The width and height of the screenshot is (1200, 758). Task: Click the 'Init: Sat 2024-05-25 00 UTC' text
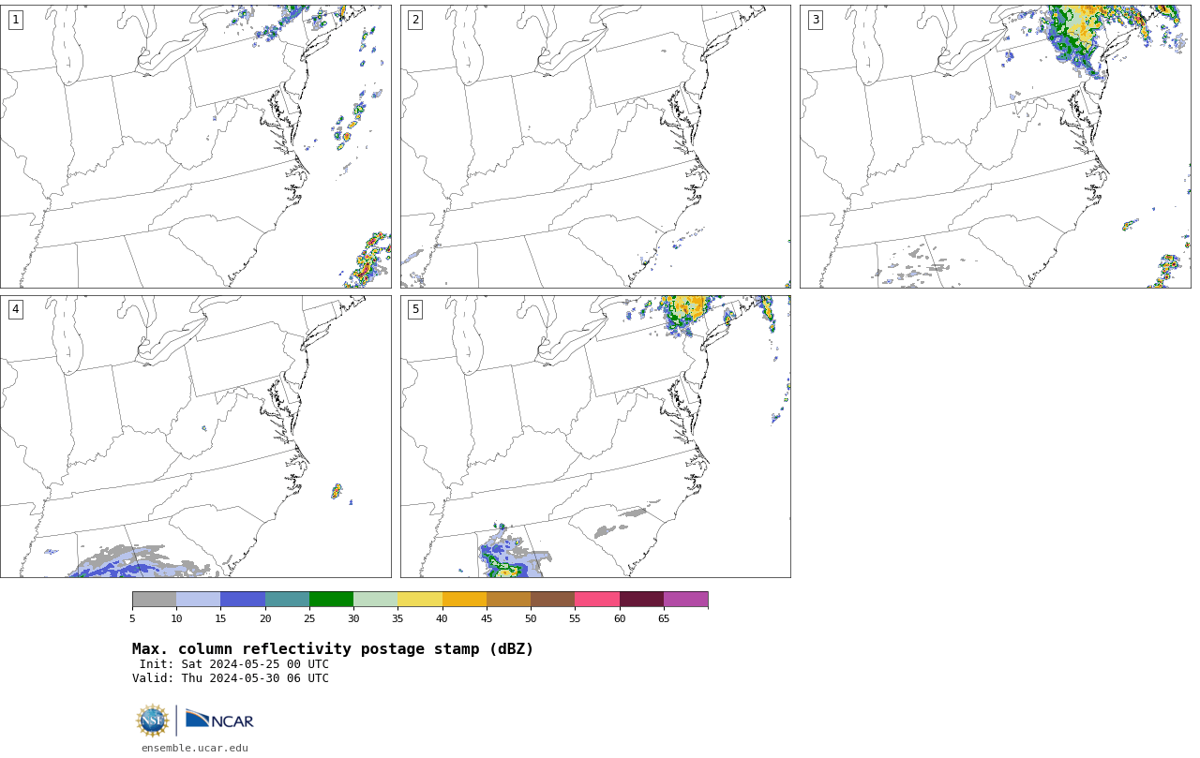(x=234, y=664)
